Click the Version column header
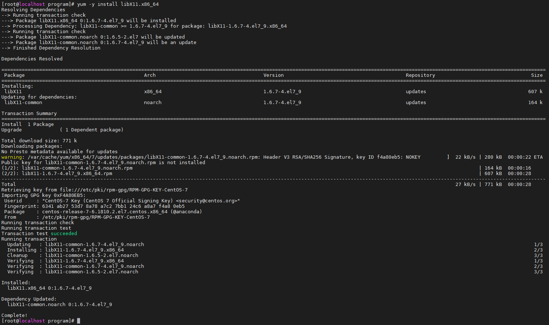 (x=273, y=75)
